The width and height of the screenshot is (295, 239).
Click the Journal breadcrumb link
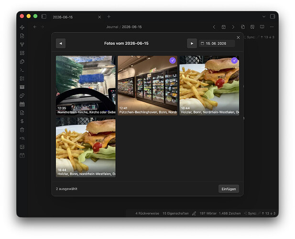click(112, 27)
